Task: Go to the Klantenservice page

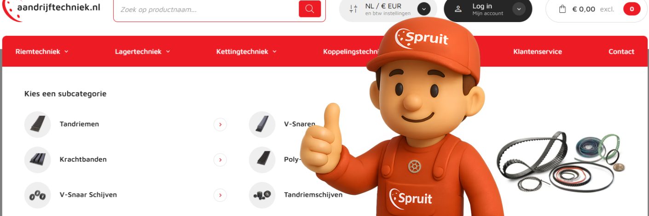Action: tap(538, 51)
